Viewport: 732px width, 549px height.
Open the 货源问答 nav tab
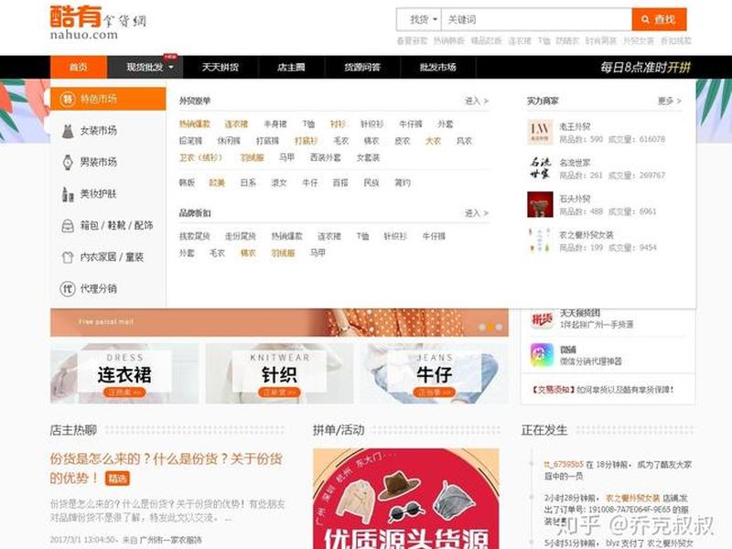(362, 67)
